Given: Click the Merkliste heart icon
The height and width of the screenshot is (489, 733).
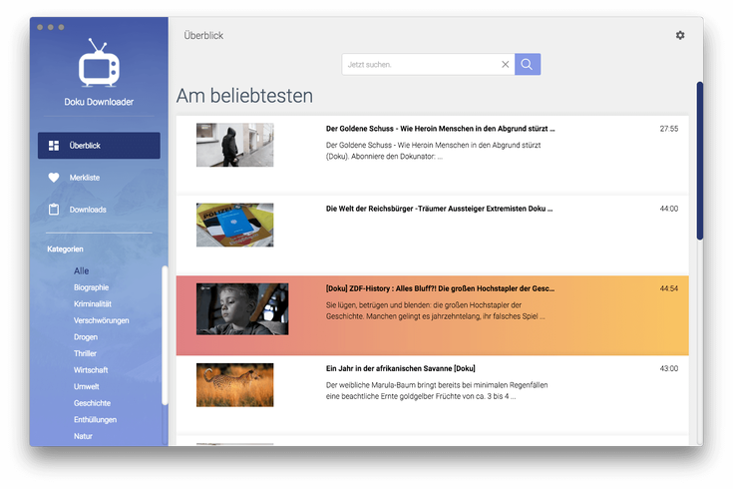Looking at the screenshot, I should [54, 178].
